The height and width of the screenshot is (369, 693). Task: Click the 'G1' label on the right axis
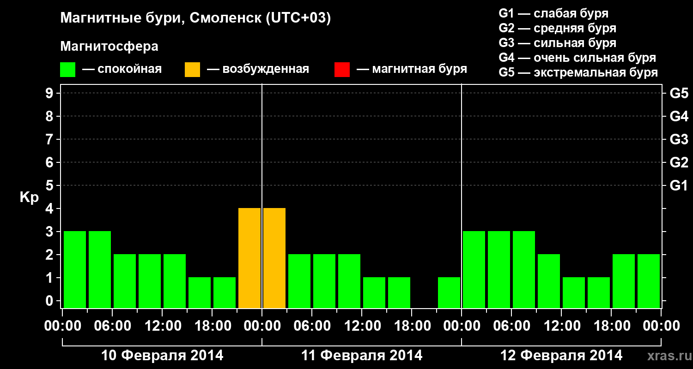(x=679, y=185)
